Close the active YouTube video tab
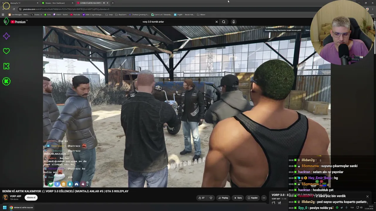 [x=108, y=3]
